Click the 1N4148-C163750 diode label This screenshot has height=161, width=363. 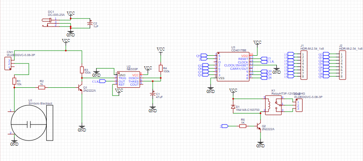coord(248,110)
